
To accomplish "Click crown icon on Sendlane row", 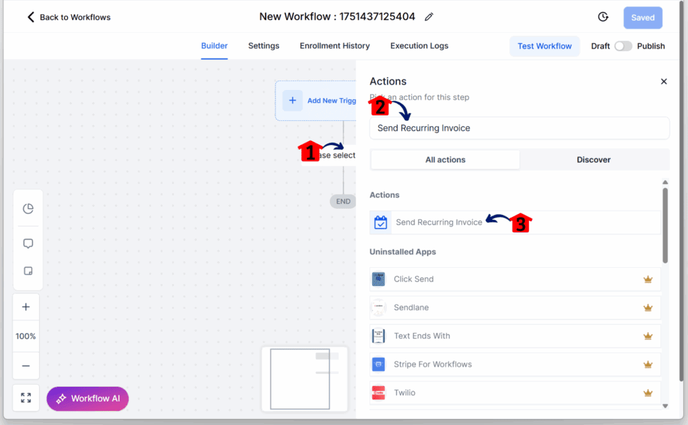I will (648, 308).
